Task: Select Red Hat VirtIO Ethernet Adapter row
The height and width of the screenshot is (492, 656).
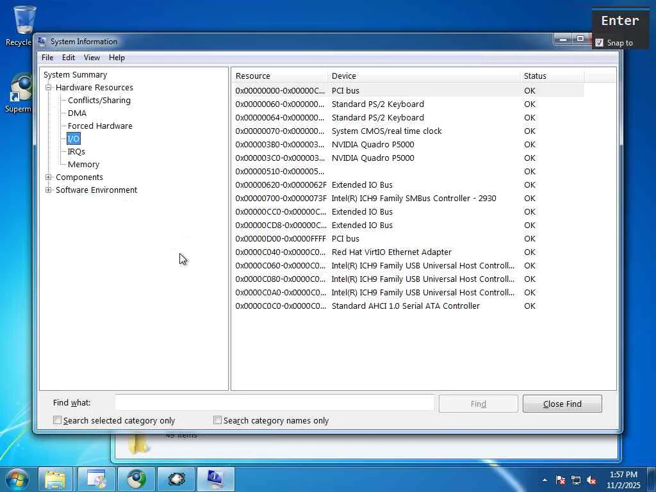Action: (408, 252)
